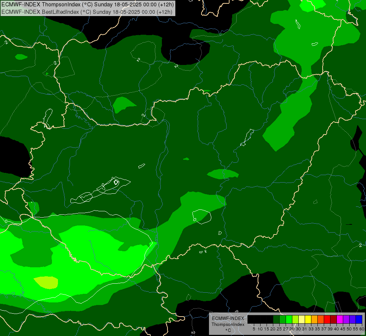Click the BestLiftedIndex title line
The width and height of the screenshot is (366, 336).
pos(87,12)
